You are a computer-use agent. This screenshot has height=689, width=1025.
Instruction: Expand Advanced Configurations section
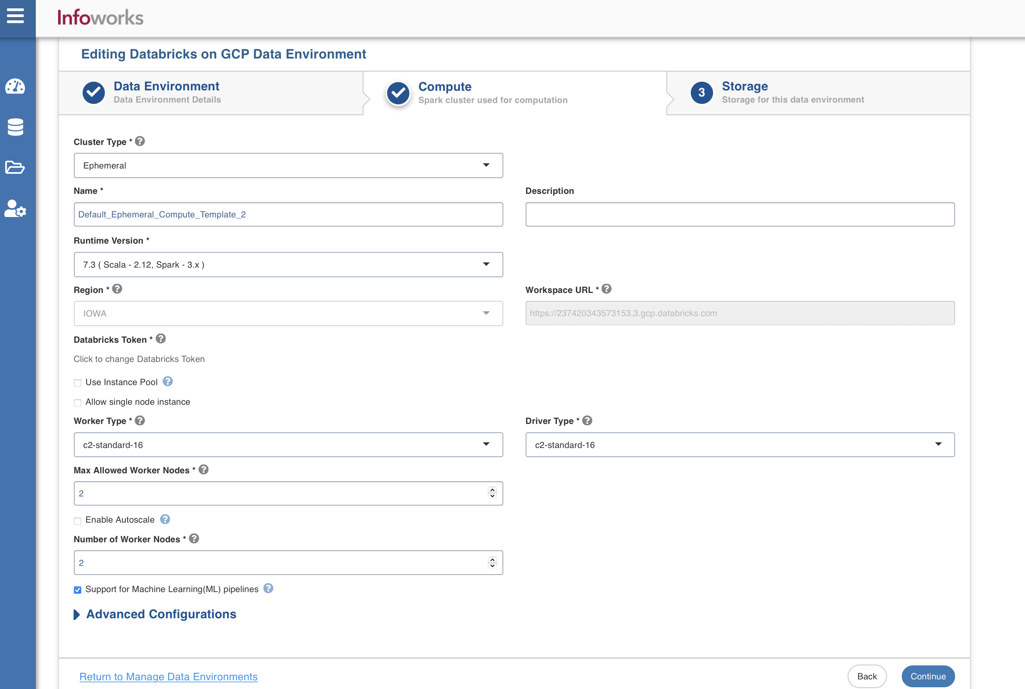155,614
